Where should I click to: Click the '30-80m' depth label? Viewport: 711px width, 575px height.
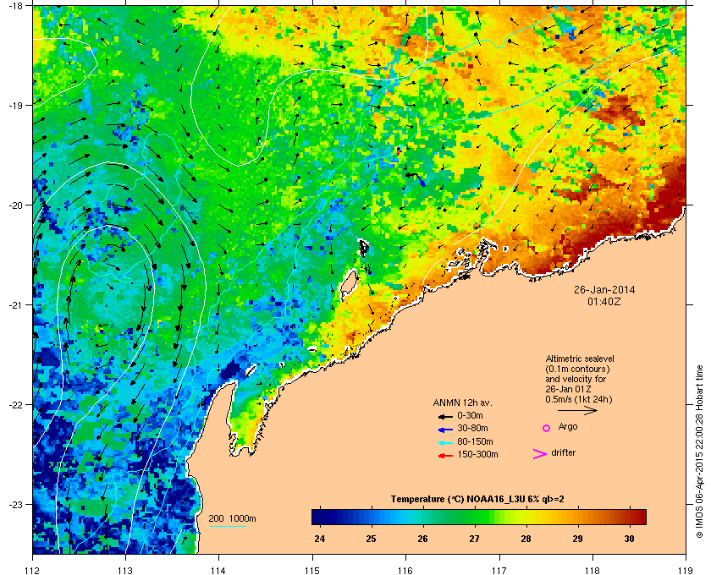coord(472,428)
